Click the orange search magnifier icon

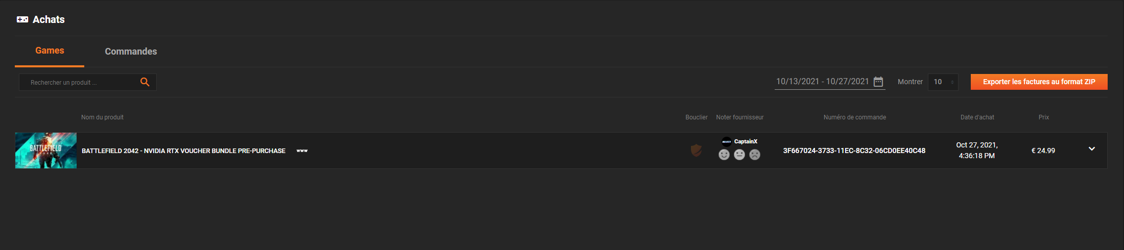(145, 82)
